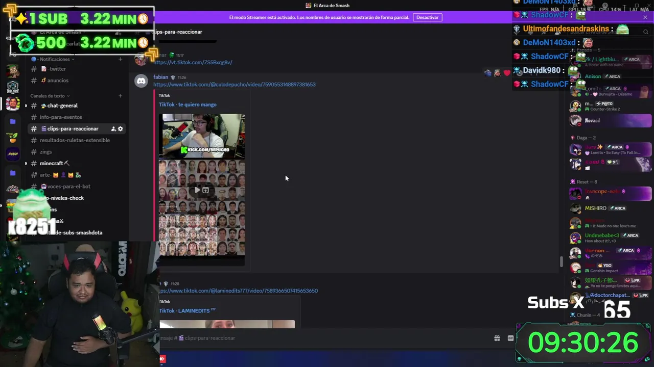This screenshot has width=654, height=367.
Task: Open the vt.tiktok.com ZS5Bxqg8v link
Action: pos(193,62)
